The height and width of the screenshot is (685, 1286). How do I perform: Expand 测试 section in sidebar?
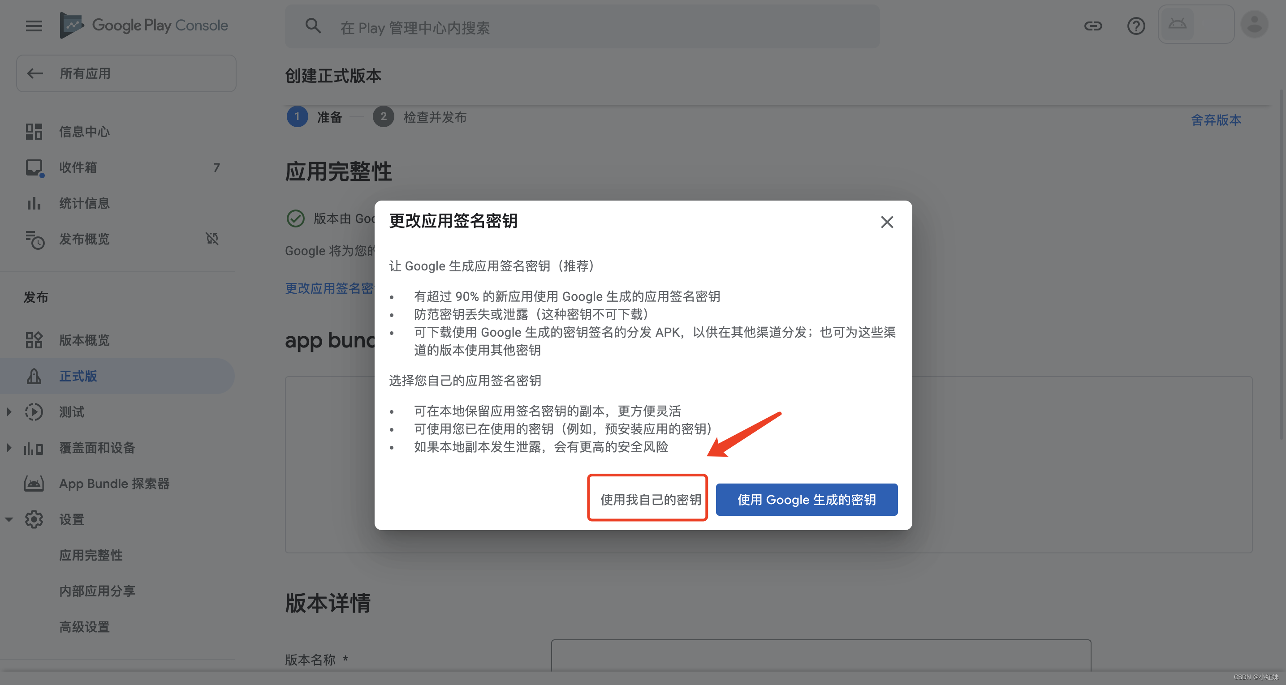(x=8, y=411)
